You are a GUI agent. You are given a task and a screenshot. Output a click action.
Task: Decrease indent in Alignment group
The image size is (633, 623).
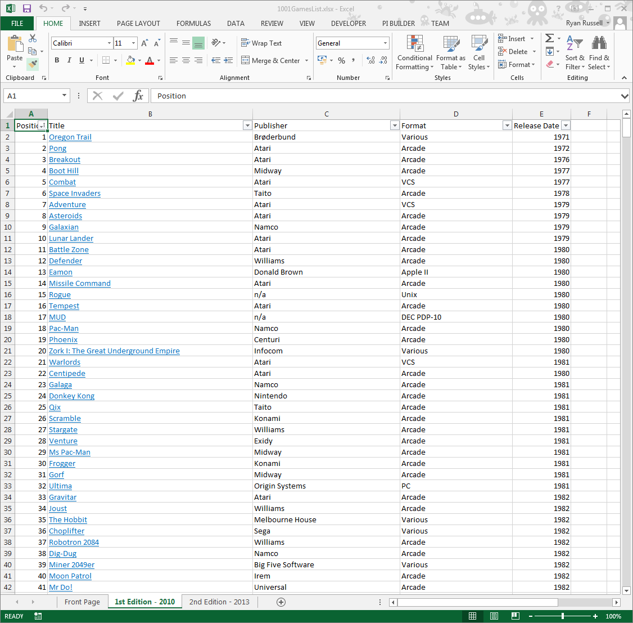[x=216, y=60]
